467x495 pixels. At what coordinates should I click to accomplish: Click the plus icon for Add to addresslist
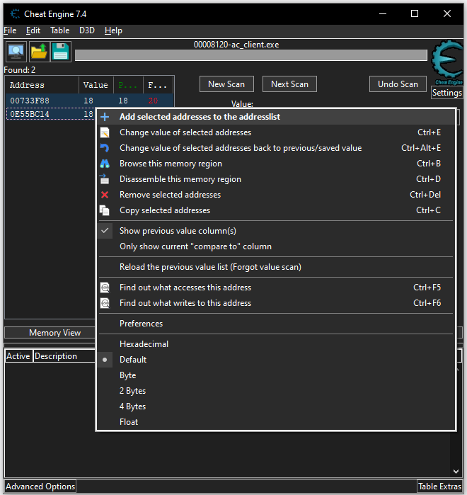105,117
